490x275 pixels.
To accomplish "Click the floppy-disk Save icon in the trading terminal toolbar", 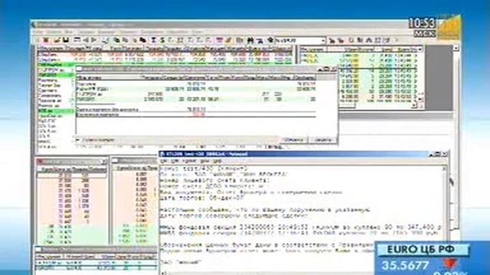I will [x=66, y=40].
